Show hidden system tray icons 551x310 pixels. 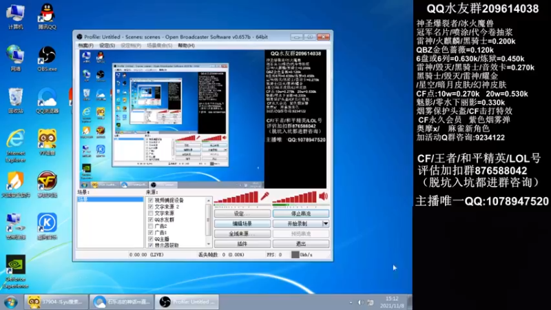(x=351, y=302)
